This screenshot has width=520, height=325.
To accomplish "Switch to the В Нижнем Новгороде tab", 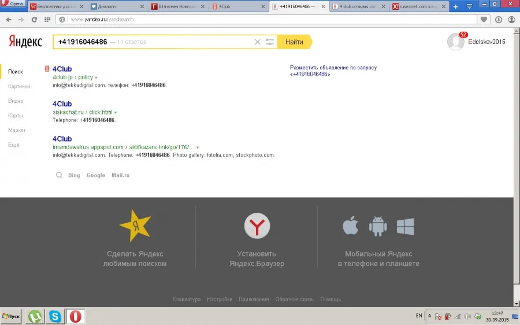I will point(178,6).
